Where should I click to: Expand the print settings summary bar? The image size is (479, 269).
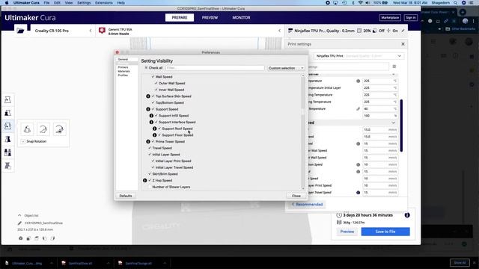tap(347, 31)
